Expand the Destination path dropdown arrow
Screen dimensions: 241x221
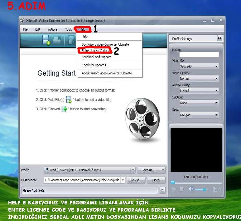123,180
